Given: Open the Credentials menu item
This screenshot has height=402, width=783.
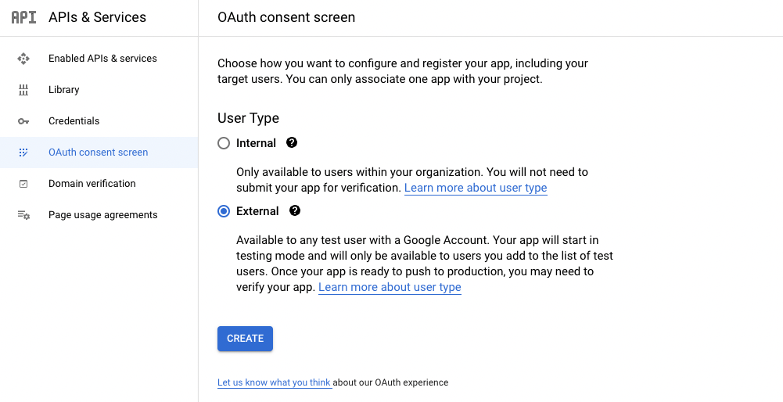Looking at the screenshot, I should (74, 121).
